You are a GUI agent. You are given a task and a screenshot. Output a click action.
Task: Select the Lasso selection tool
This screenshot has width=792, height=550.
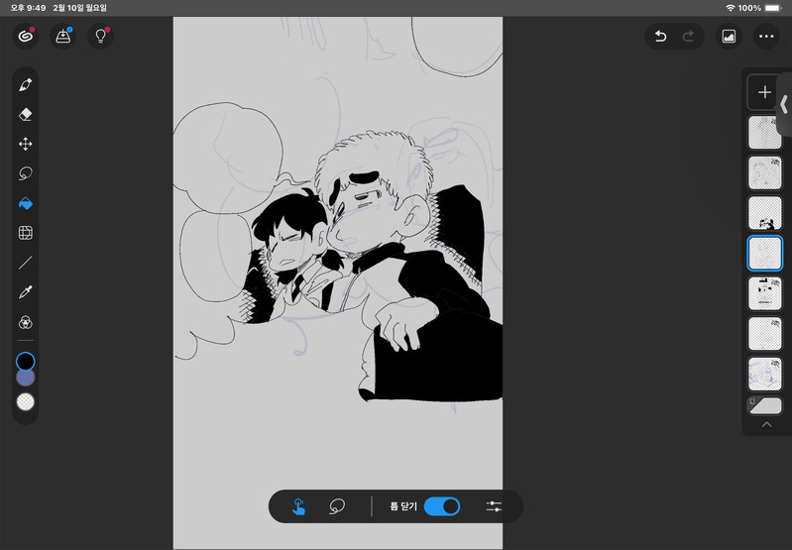coord(25,173)
